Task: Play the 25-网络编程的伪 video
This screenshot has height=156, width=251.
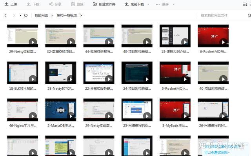Action: (x=147, y=116)
